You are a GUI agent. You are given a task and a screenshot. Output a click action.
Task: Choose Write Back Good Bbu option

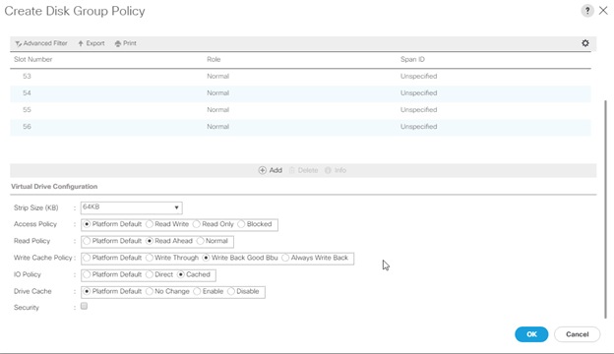[x=206, y=258]
